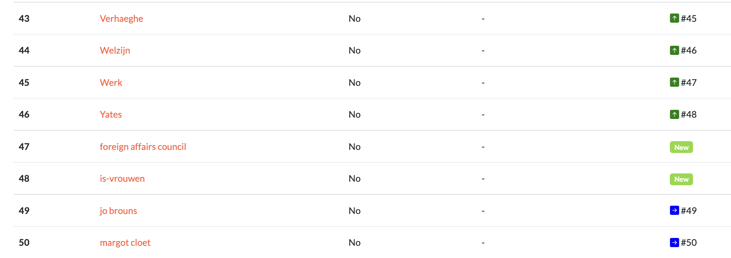
Task: Open the Werk keyword link
Action: (x=111, y=82)
